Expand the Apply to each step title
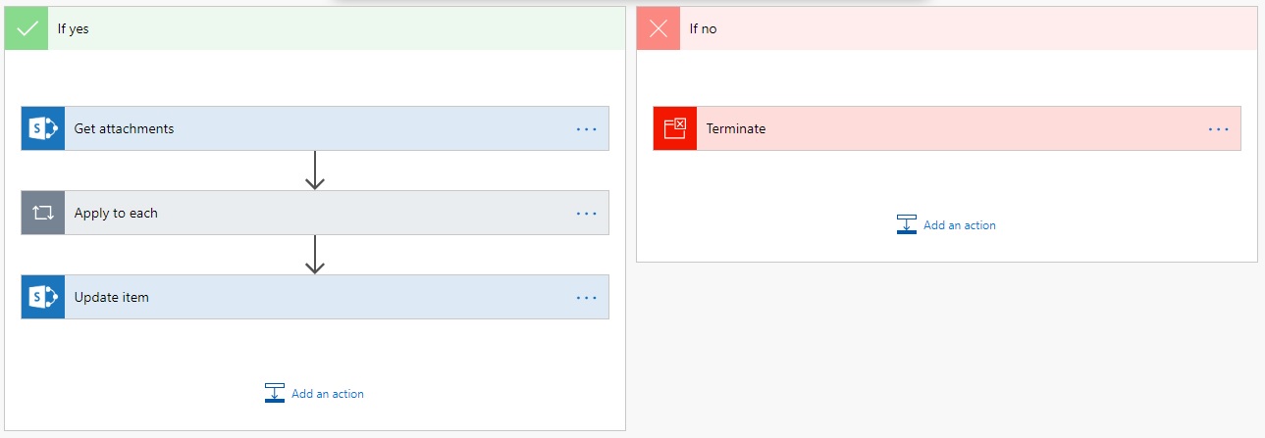This screenshot has height=438, width=1265. click(116, 213)
